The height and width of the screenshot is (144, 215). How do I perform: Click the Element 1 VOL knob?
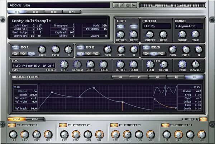tap(48, 134)
